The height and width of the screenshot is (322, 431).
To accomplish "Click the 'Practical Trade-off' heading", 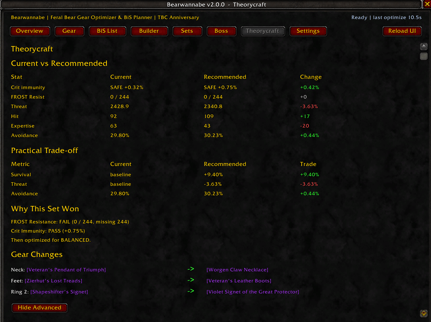I will click(x=45, y=150).
